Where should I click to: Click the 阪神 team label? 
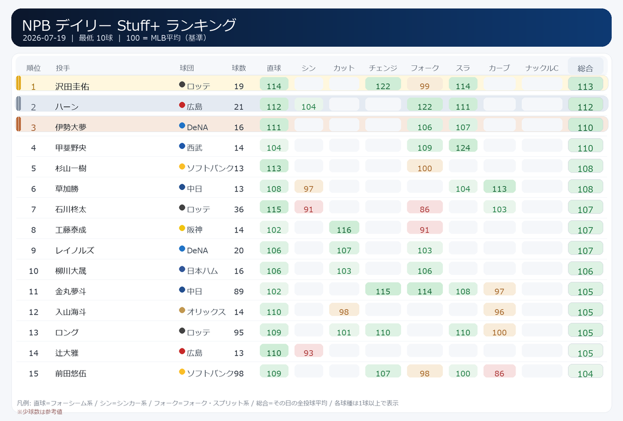click(x=195, y=230)
